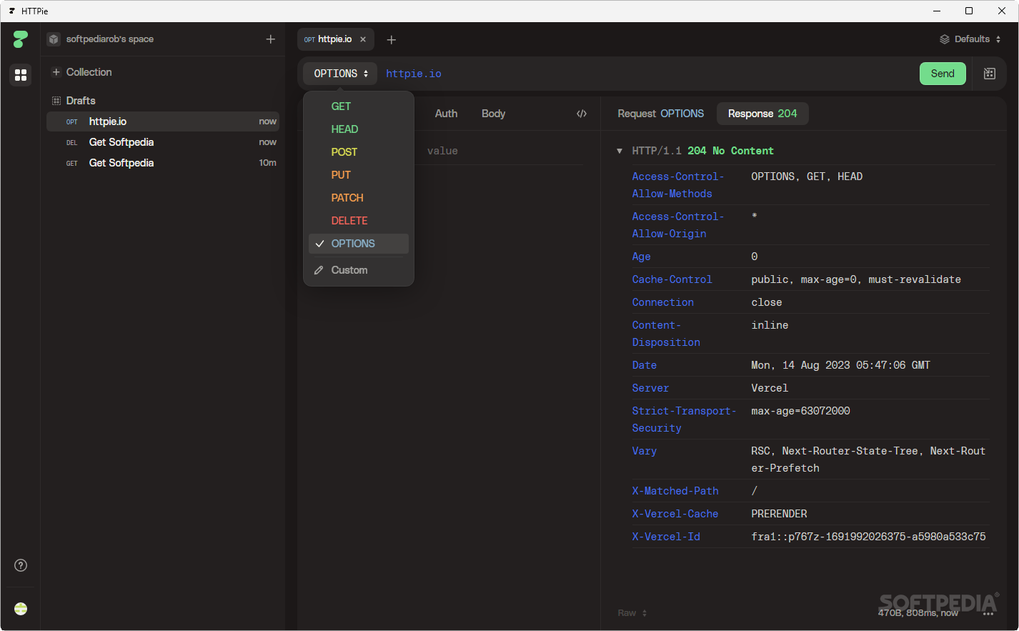The image size is (1019, 631).
Task: Switch to the Body tab
Action: coord(493,114)
